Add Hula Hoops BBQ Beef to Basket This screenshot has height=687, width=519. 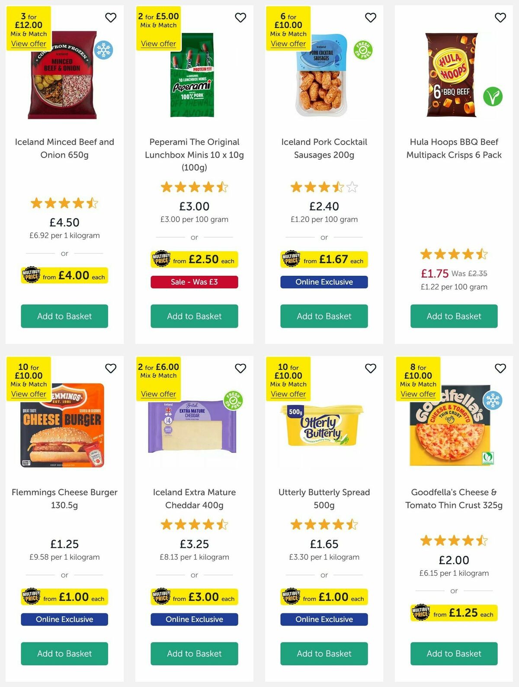coord(453,316)
